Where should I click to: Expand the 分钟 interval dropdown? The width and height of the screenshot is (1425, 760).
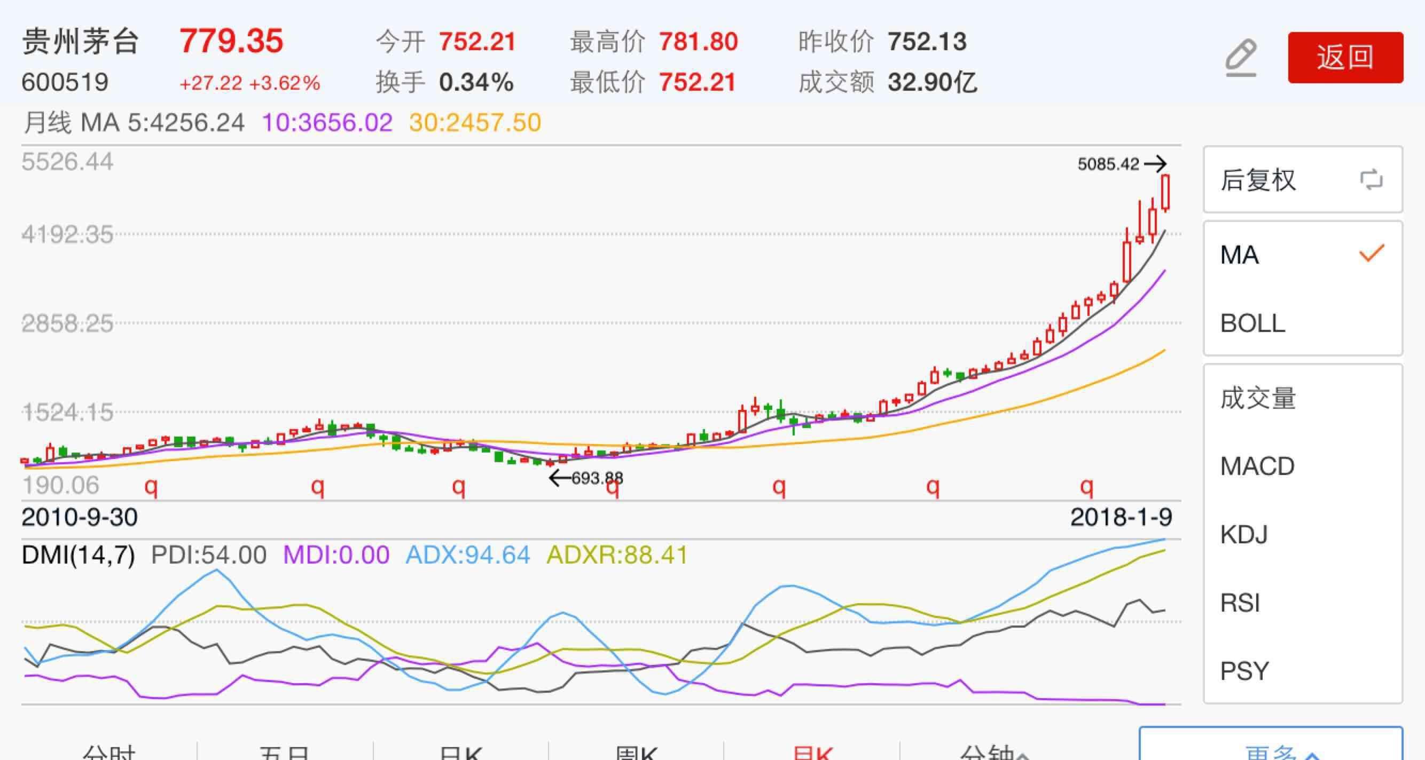(993, 753)
